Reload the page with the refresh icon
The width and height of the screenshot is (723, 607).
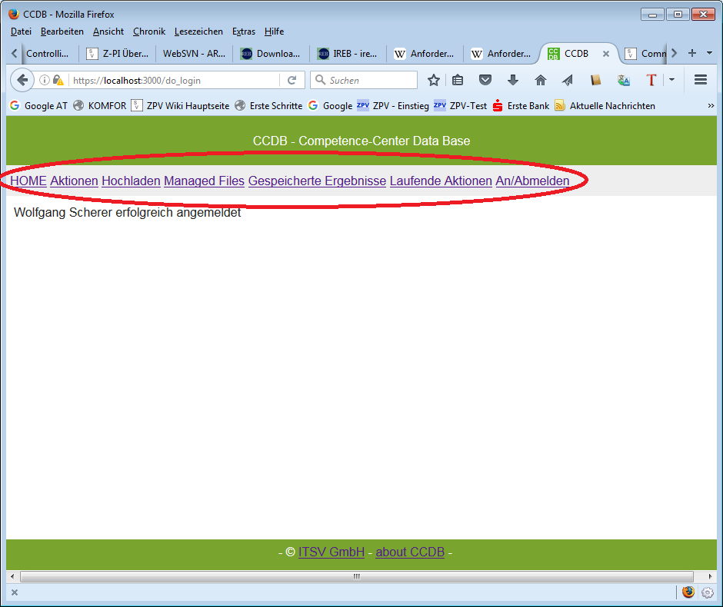pos(292,80)
